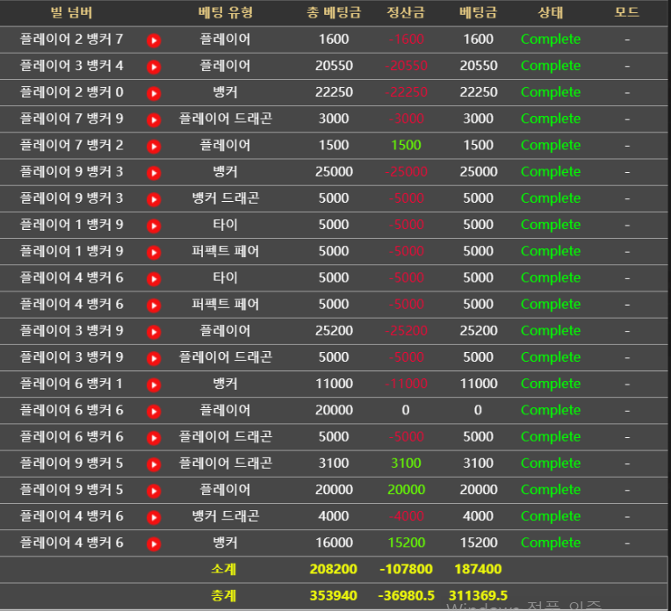Click the red settlement value -20550
This screenshot has height=611, width=671.
point(406,66)
